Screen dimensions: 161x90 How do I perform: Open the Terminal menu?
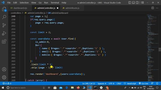click(x=55, y=3)
